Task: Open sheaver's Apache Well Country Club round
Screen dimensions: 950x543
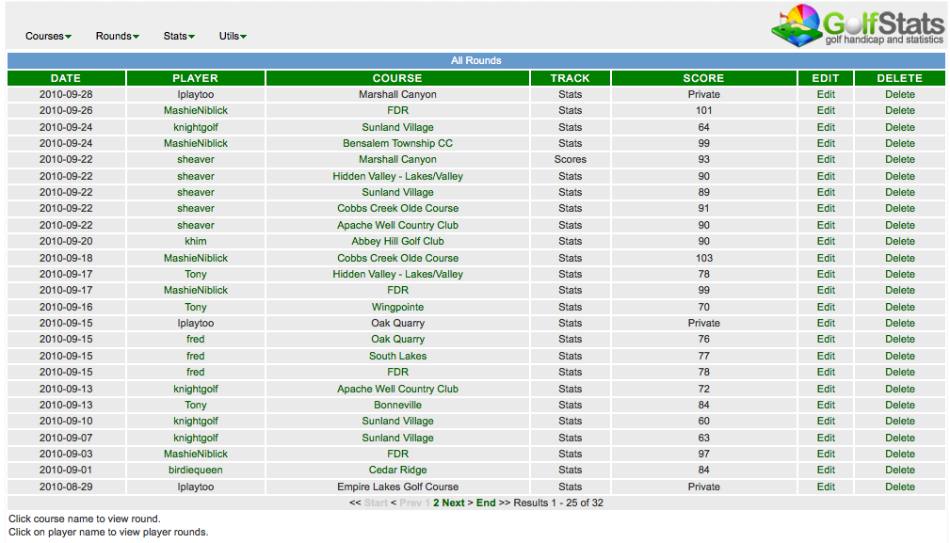Action: tap(397, 225)
